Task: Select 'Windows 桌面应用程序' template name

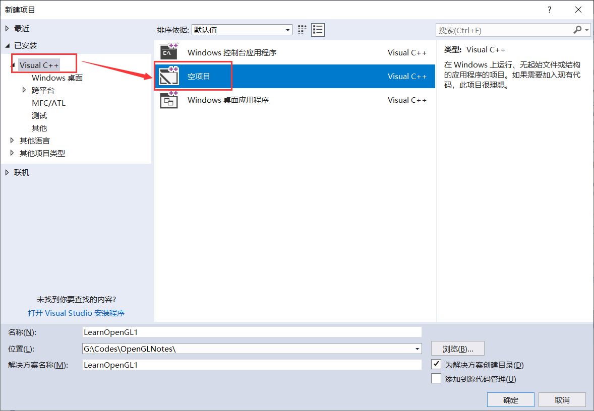Action: pos(228,100)
